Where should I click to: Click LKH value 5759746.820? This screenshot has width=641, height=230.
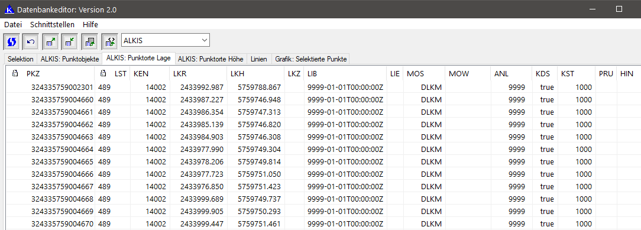[x=259, y=124]
